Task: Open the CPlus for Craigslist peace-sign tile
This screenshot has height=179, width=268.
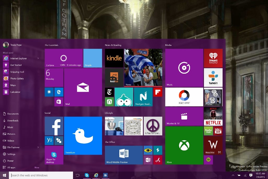Action: 153,126
